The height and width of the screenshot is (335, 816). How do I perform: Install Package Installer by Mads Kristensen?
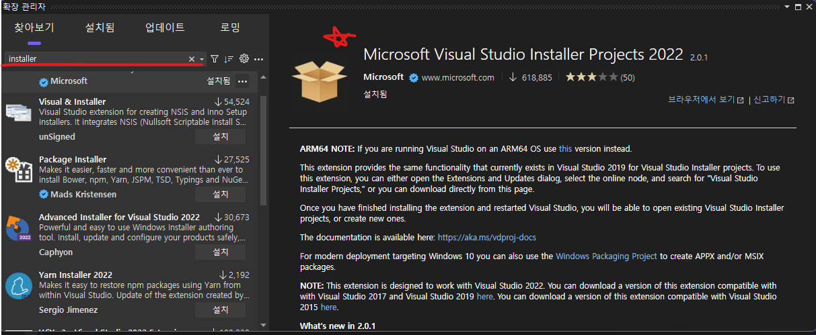click(x=221, y=195)
